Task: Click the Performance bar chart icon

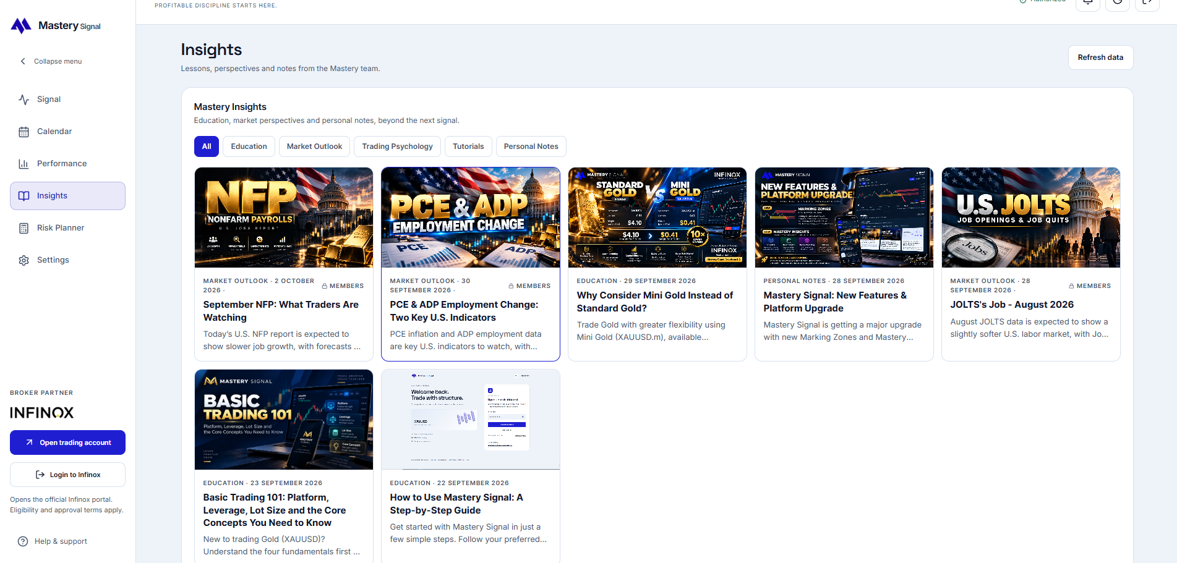Action: (24, 164)
